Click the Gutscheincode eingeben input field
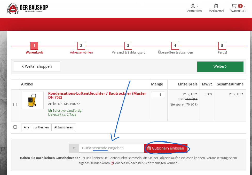The image size is (252, 175). 111,148
